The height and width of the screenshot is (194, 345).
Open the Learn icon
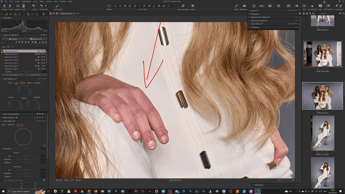(320, 6)
